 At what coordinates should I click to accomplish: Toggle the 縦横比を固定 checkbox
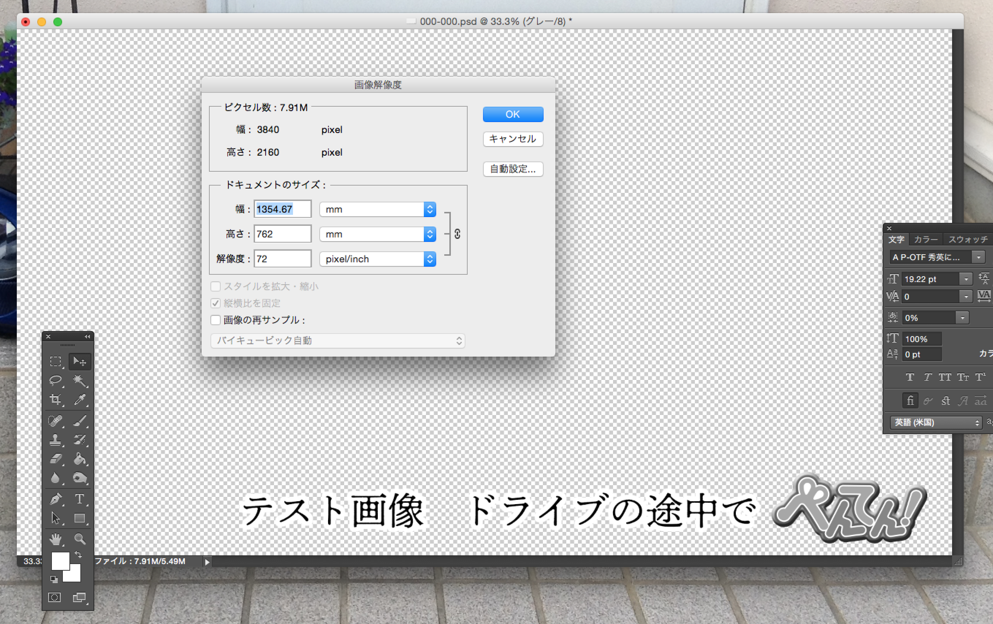point(216,303)
